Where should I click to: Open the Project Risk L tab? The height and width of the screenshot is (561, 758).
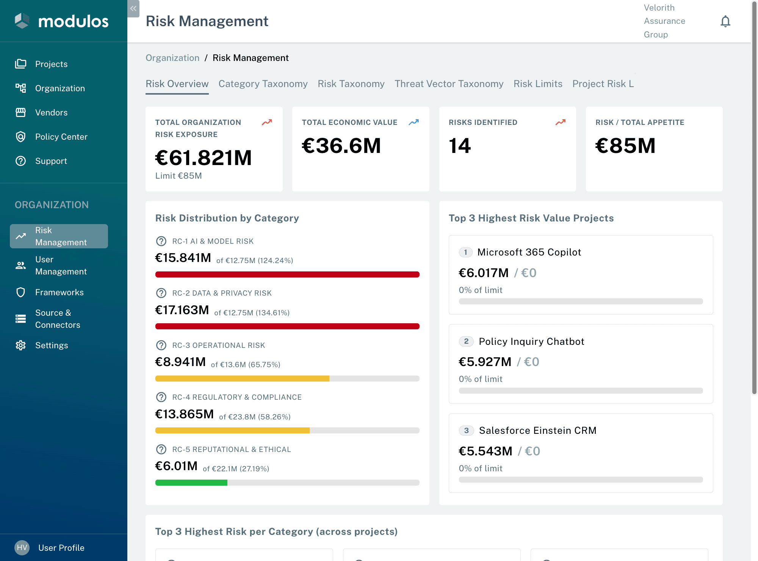(603, 84)
